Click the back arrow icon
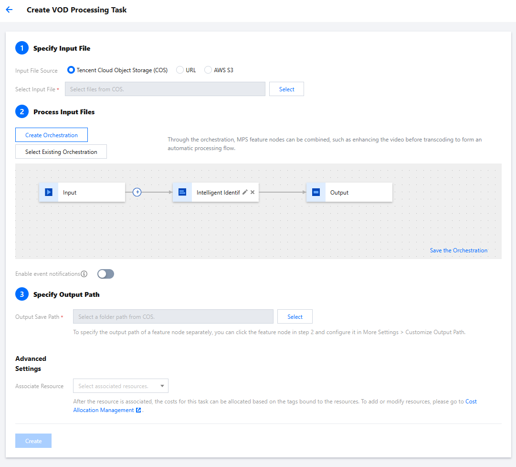The width and height of the screenshot is (516, 467). (x=9, y=10)
